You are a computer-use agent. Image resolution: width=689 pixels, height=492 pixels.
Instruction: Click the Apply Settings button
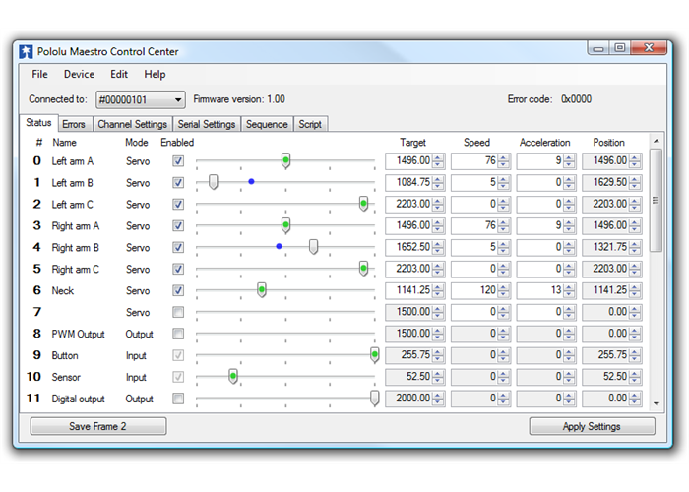point(592,426)
